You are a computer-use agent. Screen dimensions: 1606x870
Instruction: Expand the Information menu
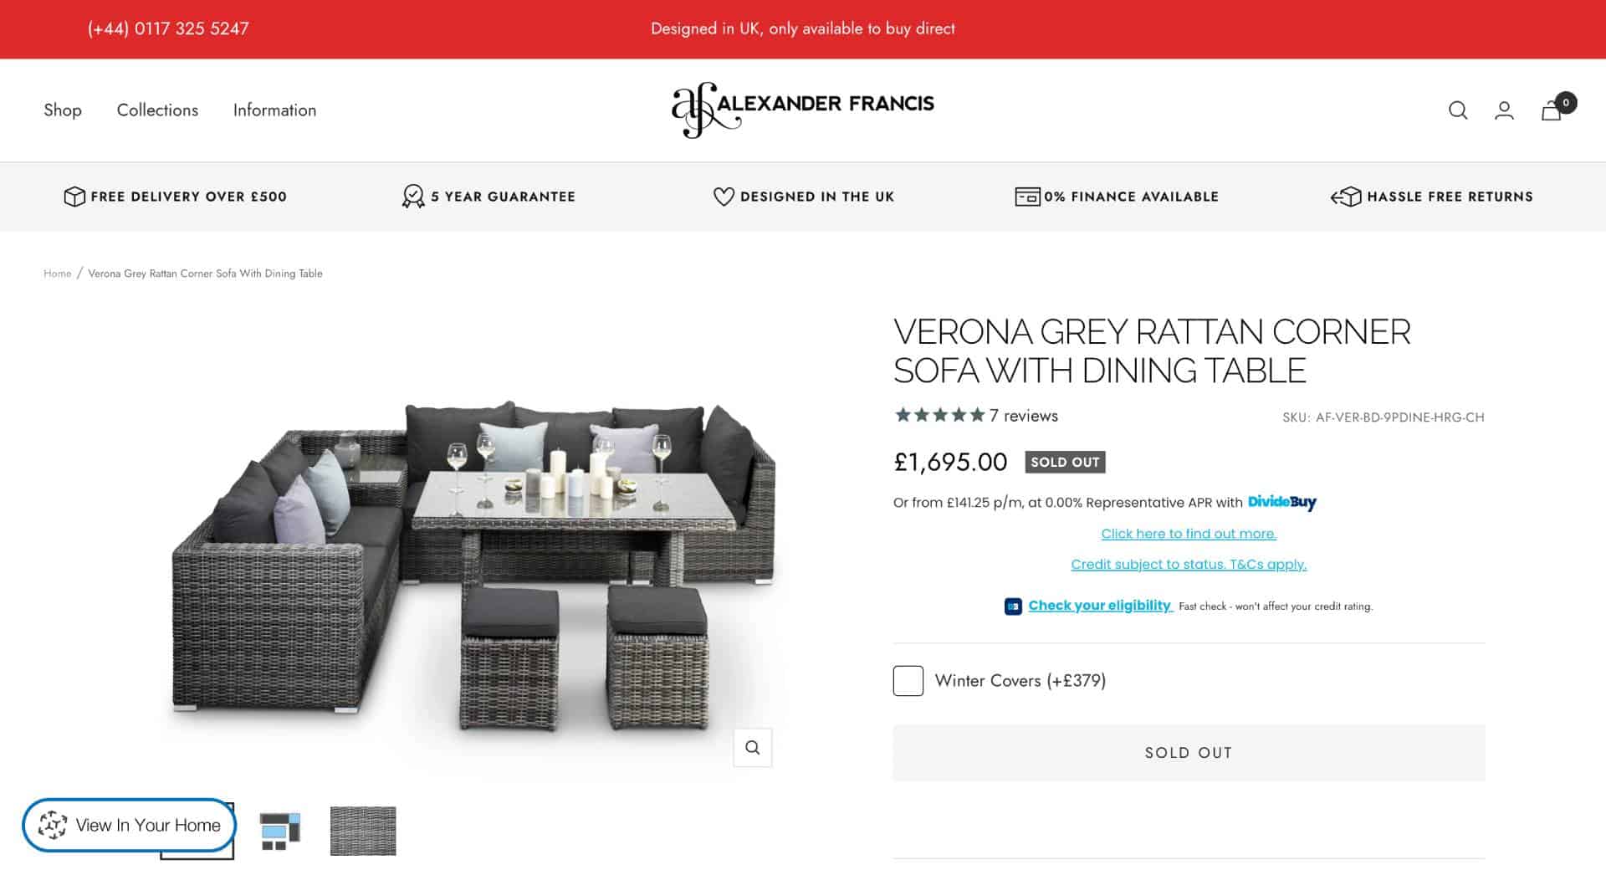(274, 110)
